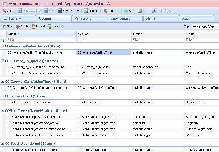This screenshot has width=219, height=152.
Task: Collapse the CCStat-CurrentTargetState group
Action: coord(3,111)
